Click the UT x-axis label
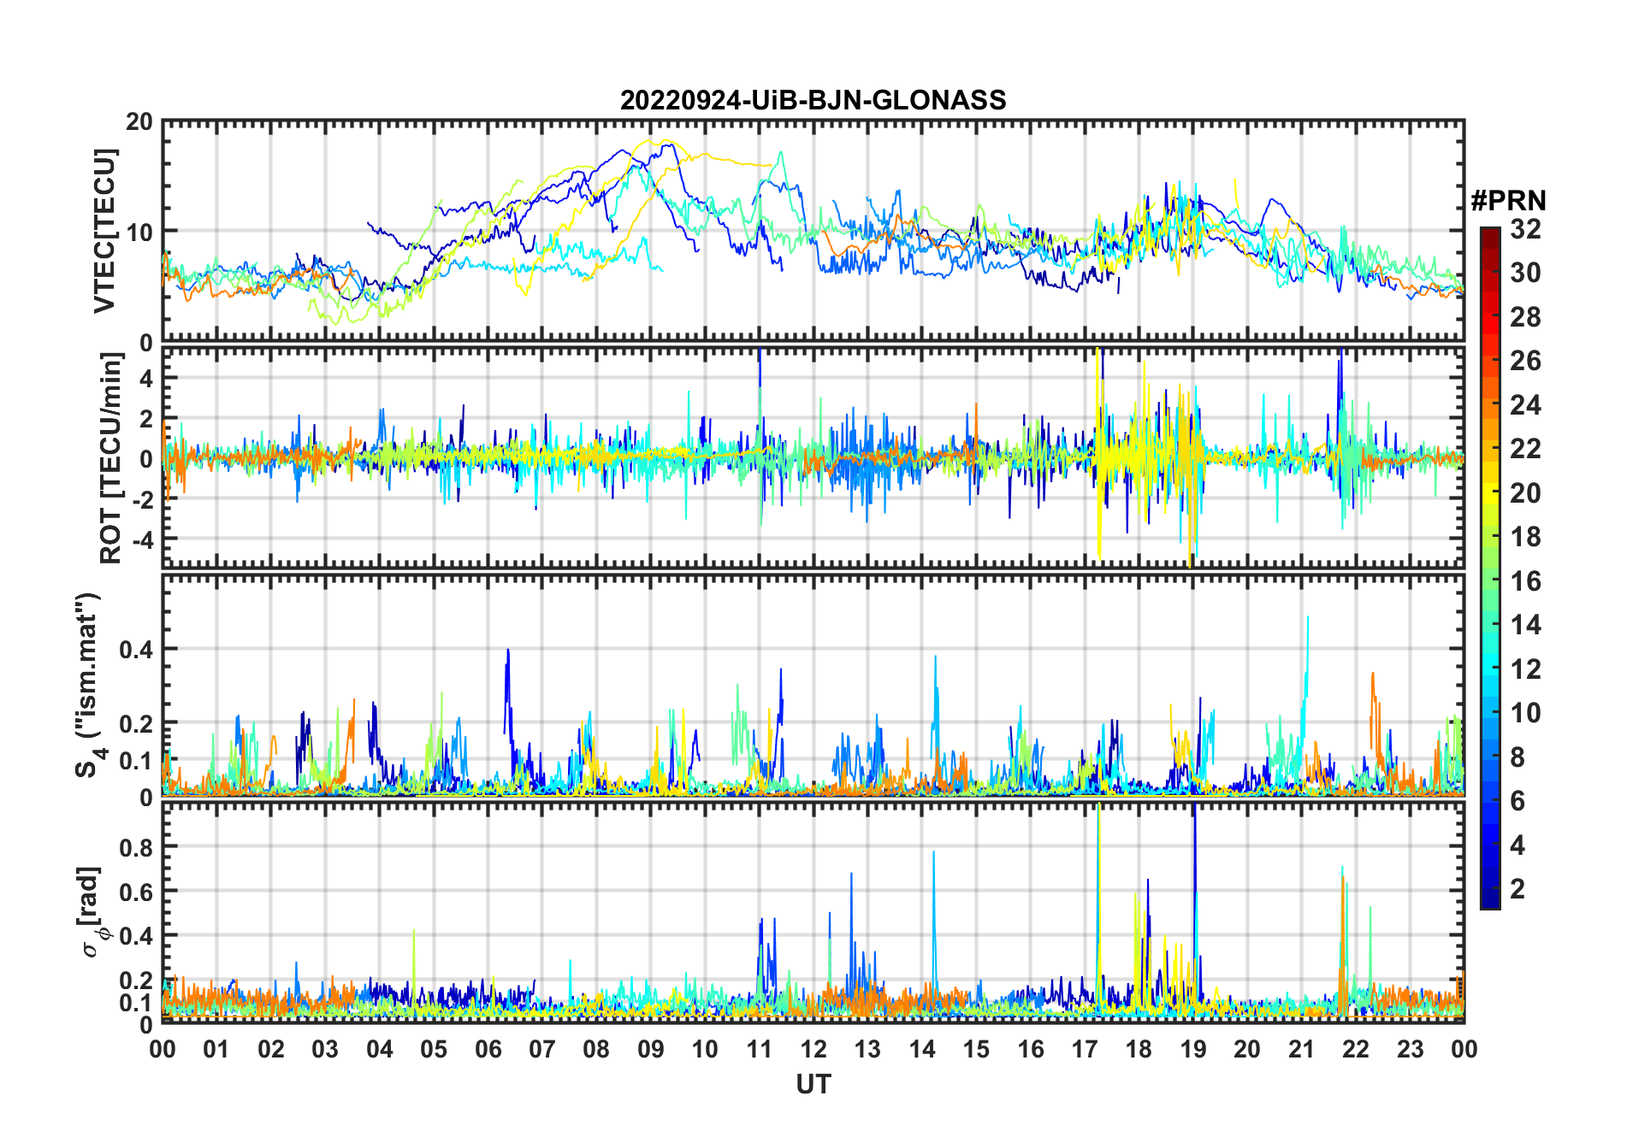The height and width of the screenshot is (1137, 1627). pos(813,1084)
